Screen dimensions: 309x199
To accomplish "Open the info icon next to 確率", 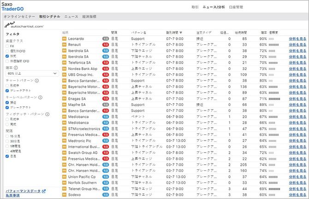I will (x=16, y=68).
